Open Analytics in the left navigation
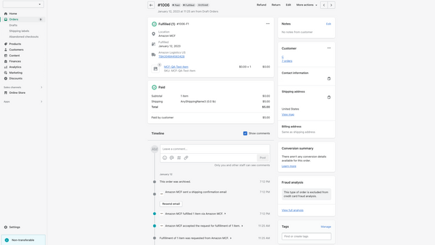435x245 pixels. [x=15, y=67]
